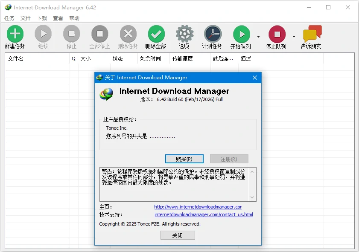Open the contact_us.html support link

click(x=204, y=214)
